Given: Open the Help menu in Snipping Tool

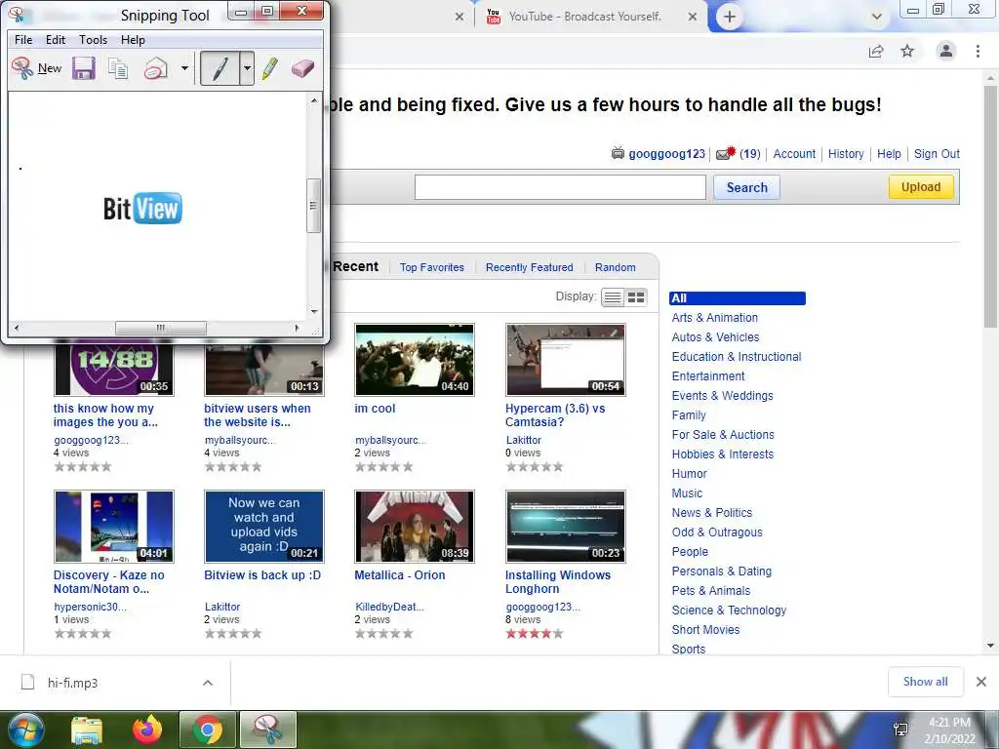Looking at the screenshot, I should click(133, 39).
